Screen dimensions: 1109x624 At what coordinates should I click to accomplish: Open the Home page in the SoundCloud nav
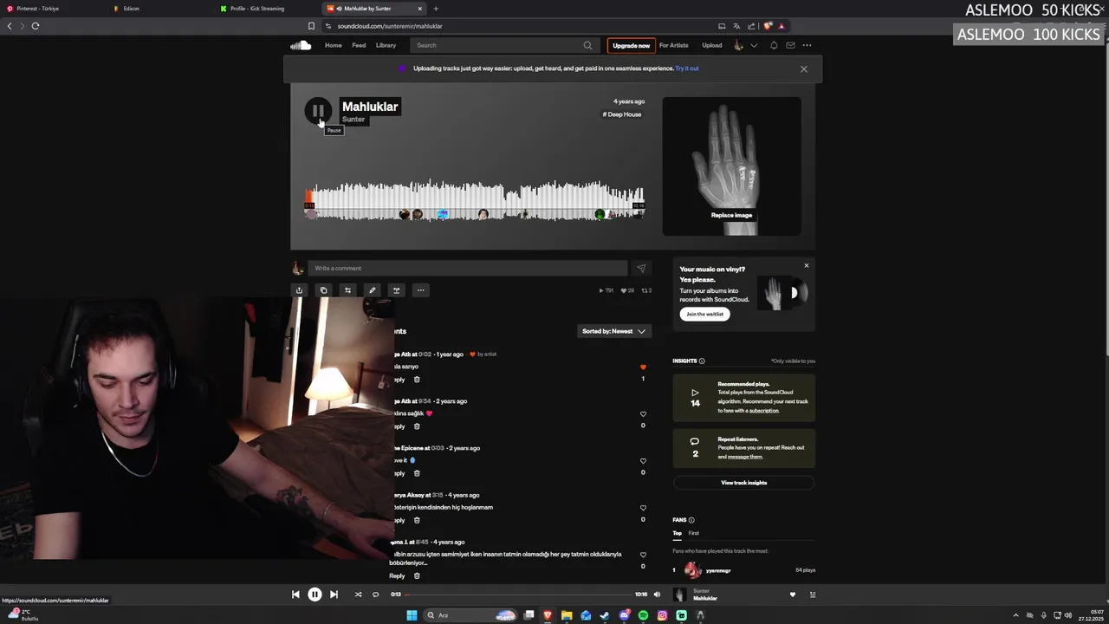click(x=334, y=45)
